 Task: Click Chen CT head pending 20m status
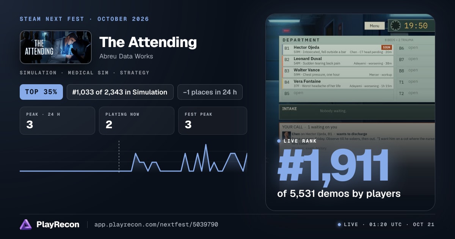click(370, 52)
